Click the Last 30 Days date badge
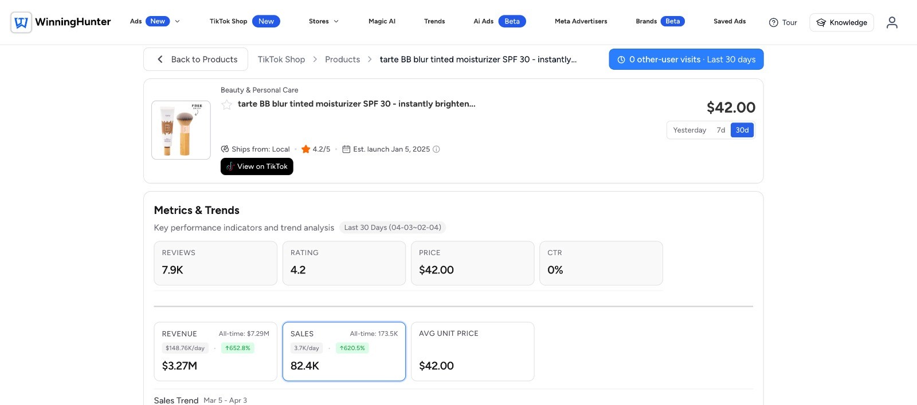The width and height of the screenshot is (917, 405). point(393,228)
